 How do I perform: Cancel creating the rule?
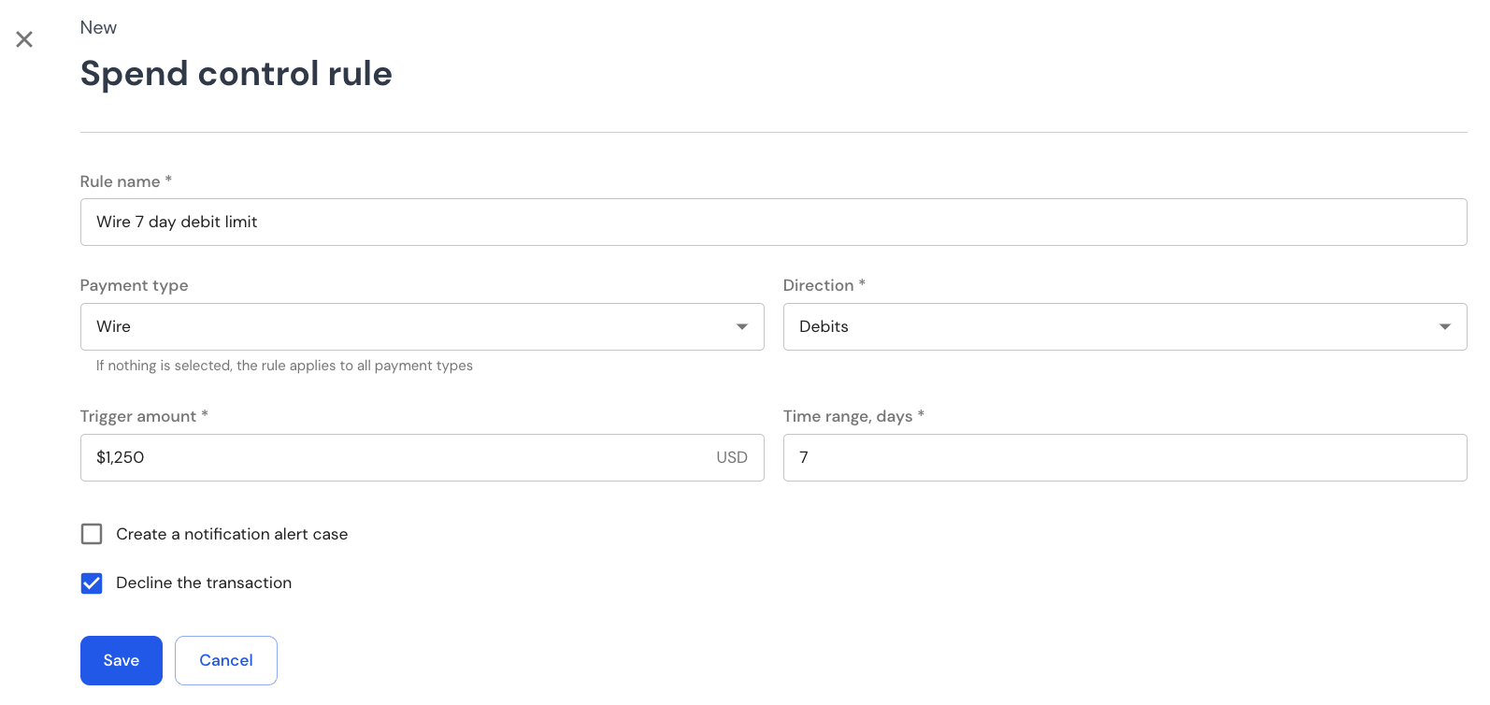pos(226,660)
